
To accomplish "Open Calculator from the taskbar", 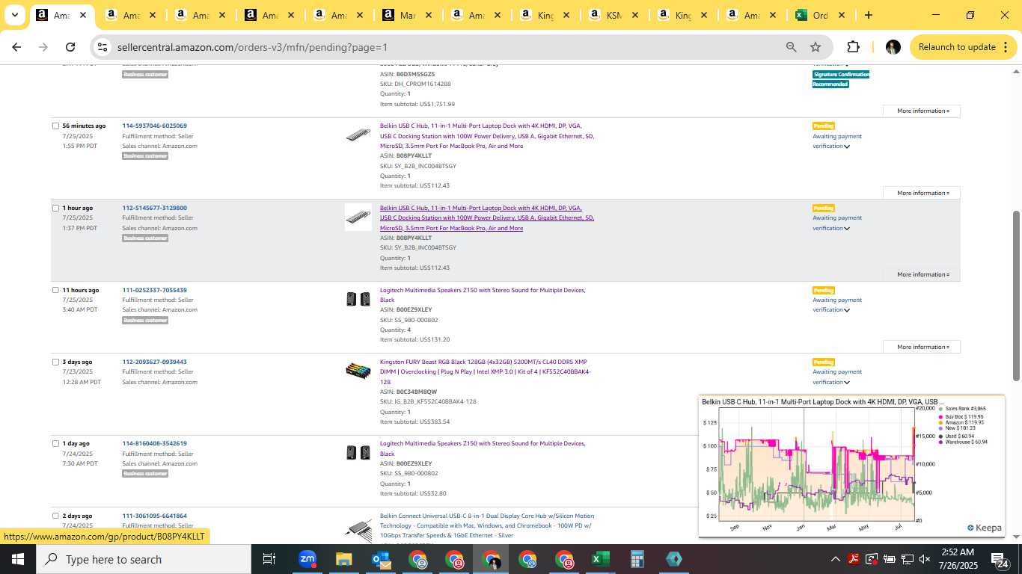I will tap(637, 559).
